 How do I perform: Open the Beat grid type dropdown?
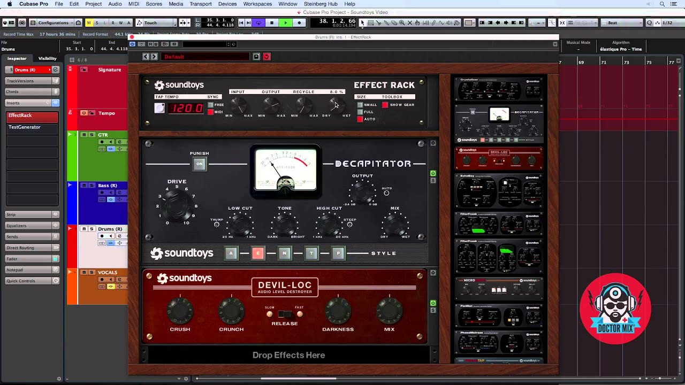pos(621,22)
